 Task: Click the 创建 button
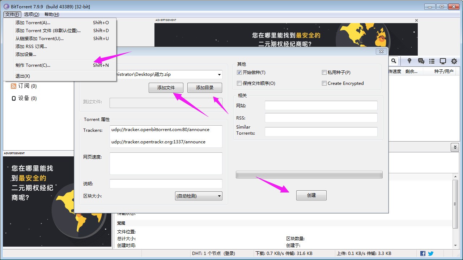(311, 195)
